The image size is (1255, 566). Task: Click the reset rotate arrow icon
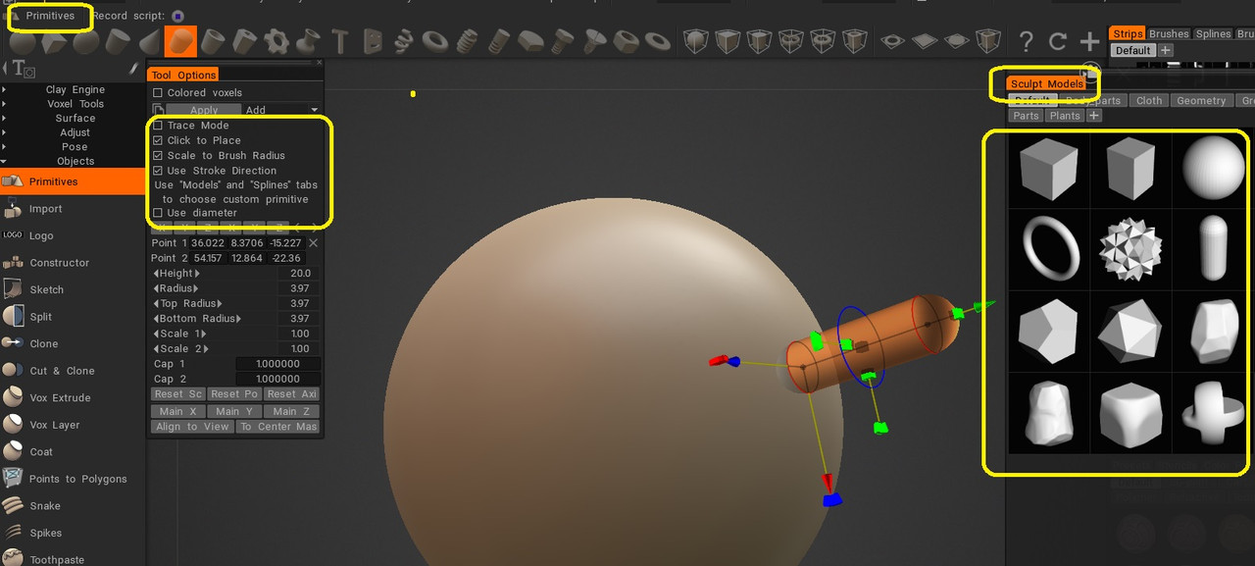pos(1057,42)
